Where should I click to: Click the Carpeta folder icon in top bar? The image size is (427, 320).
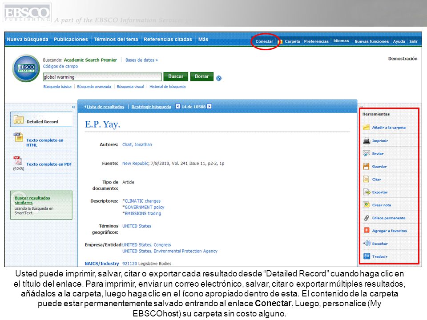click(x=280, y=42)
